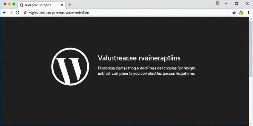
Task: Click the paragraph line starting 'aabital'
Action: [146, 74]
